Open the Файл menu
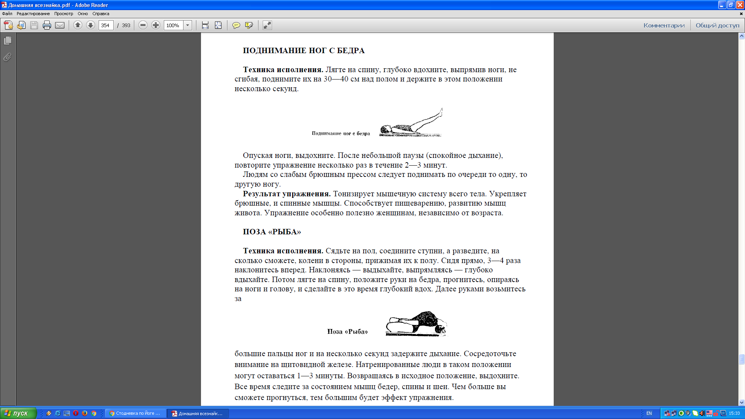This screenshot has height=419, width=745. (x=7, y=14)
